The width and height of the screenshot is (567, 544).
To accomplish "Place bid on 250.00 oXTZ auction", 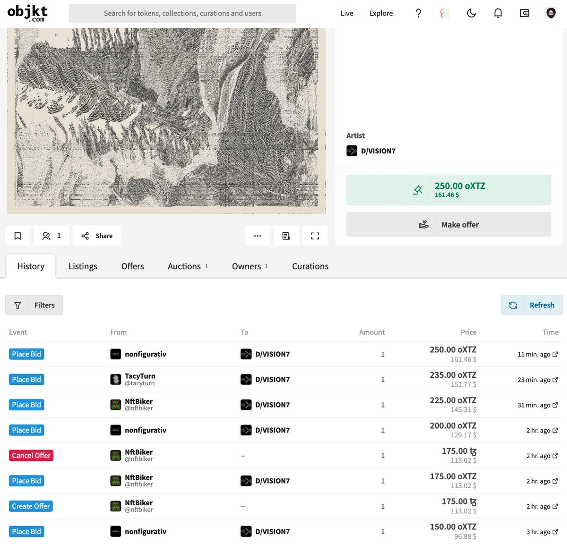I will pos(449,190).
